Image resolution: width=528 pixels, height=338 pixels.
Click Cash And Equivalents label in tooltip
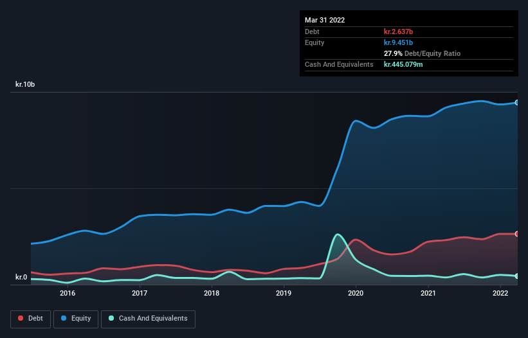(339, 64)
